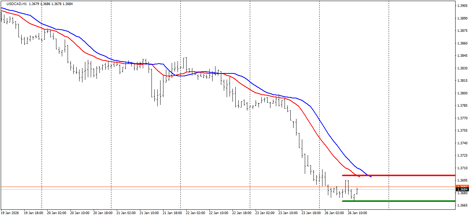Select the thick green horizontal support line
Image resolution: width=470 pixels, height=217 pixels.
[x=398, y=201]
